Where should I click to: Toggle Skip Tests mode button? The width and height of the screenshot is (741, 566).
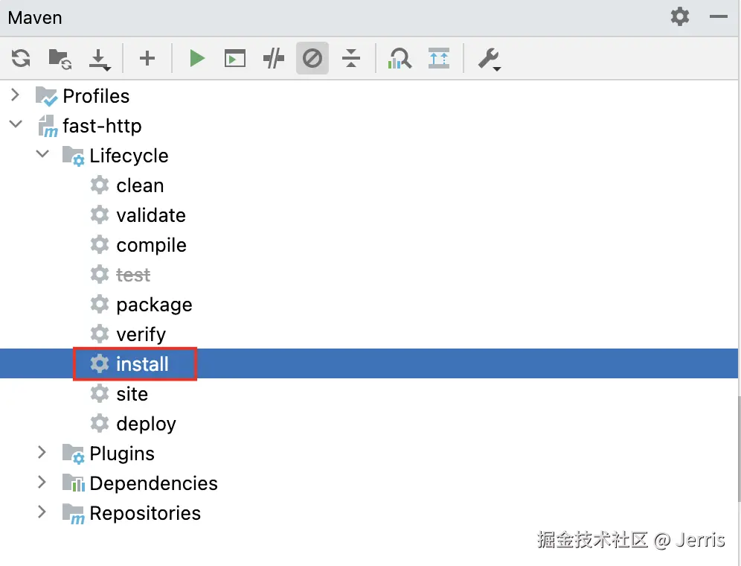(312, 58)
